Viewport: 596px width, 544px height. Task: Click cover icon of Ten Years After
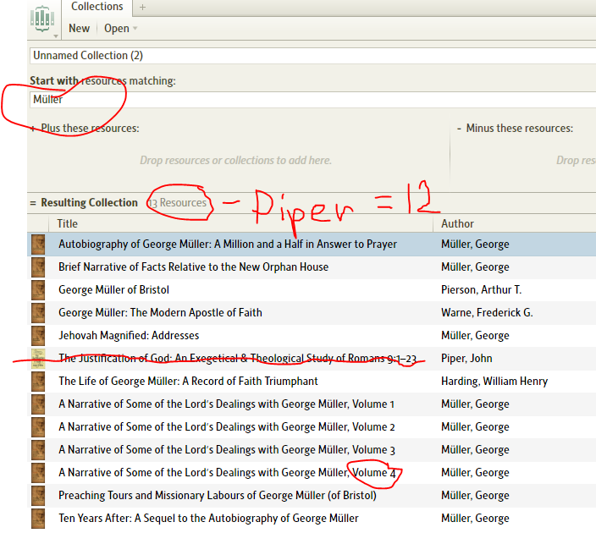click(x=38, y=518)
